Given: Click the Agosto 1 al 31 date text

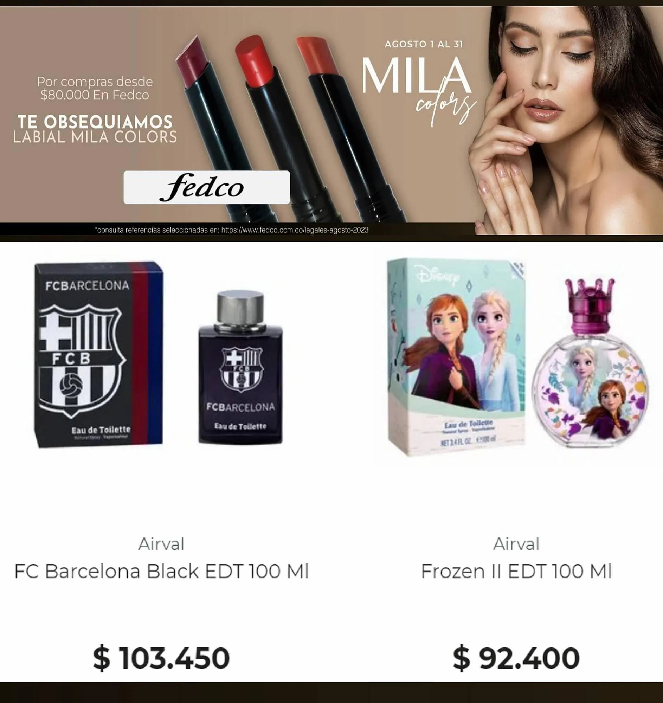Looking at the screenshot, I should pyautogui.click(x=424, y=44).
